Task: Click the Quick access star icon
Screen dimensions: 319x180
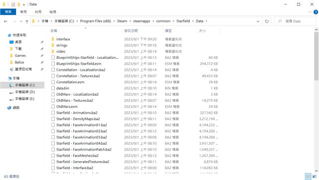Action: [x=9, y=35]
